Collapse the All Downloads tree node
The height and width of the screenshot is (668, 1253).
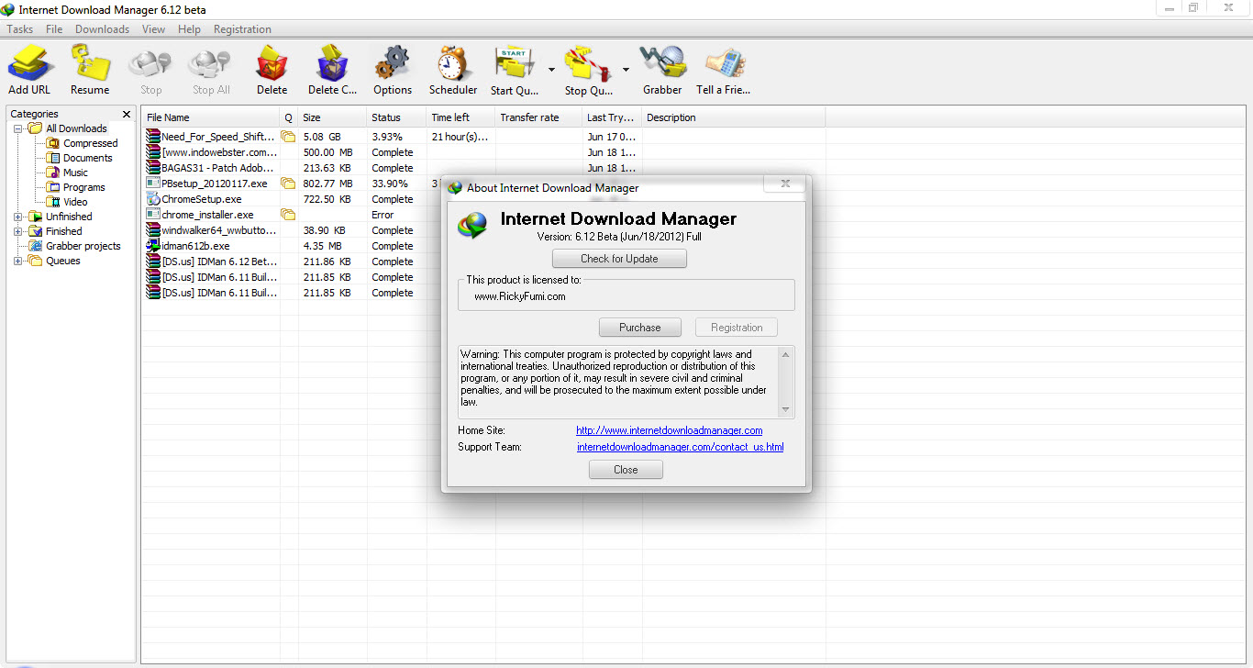click(x=18, y=128)
